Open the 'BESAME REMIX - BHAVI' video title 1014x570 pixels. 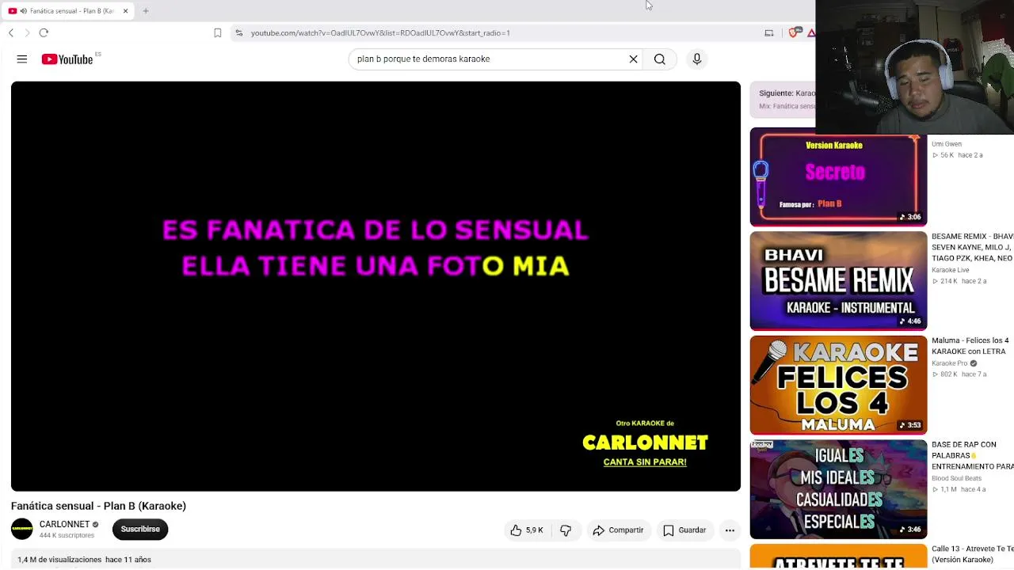pos(972,247)
